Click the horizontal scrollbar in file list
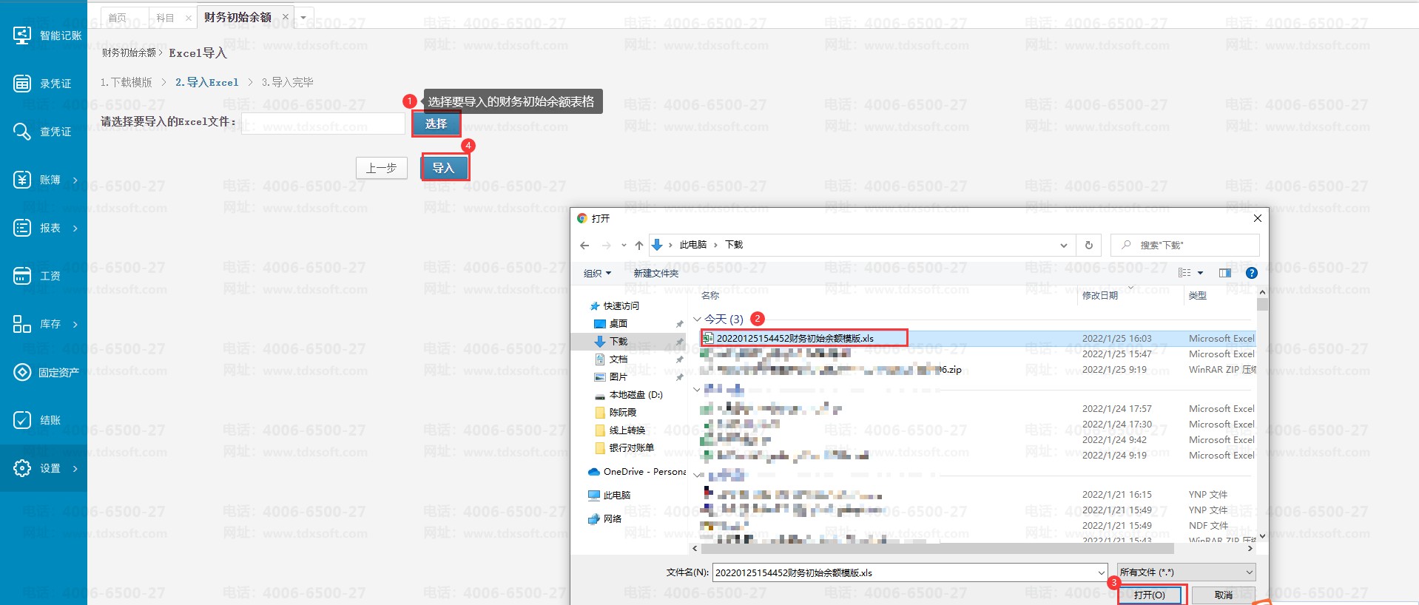 coord(937,548)
